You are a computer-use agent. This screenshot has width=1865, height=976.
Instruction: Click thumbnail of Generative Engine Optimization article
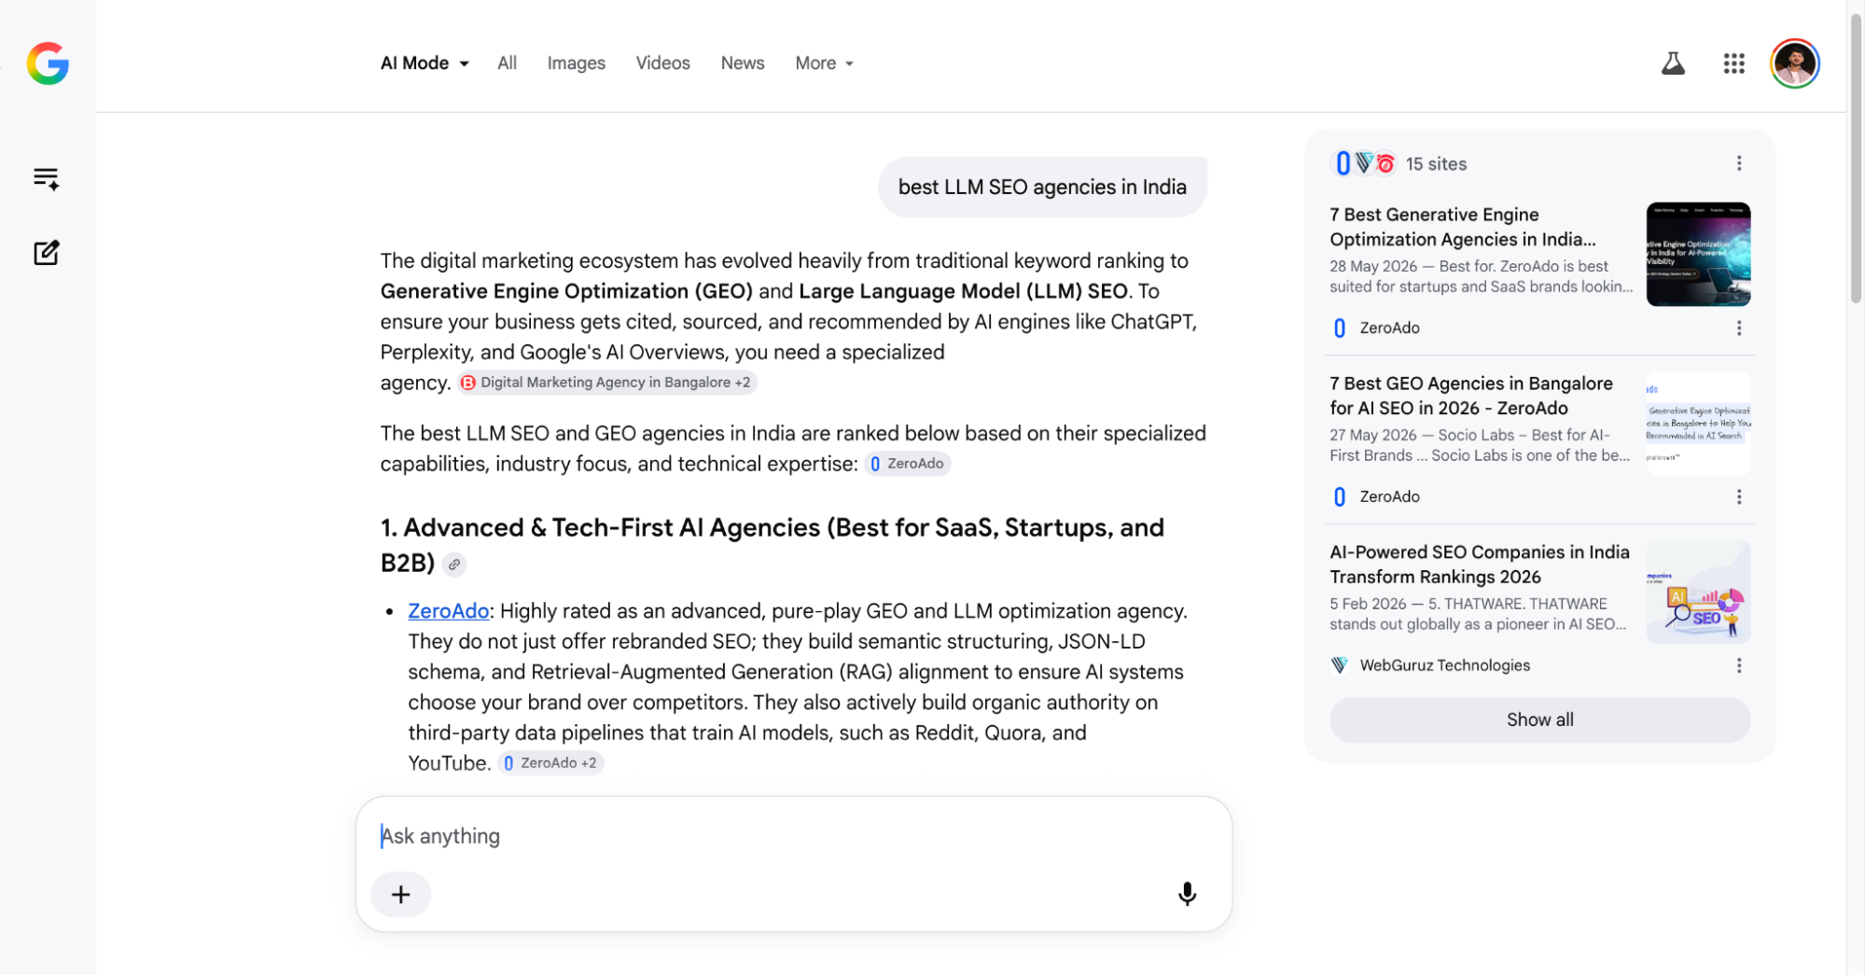tap(1698, 254)
